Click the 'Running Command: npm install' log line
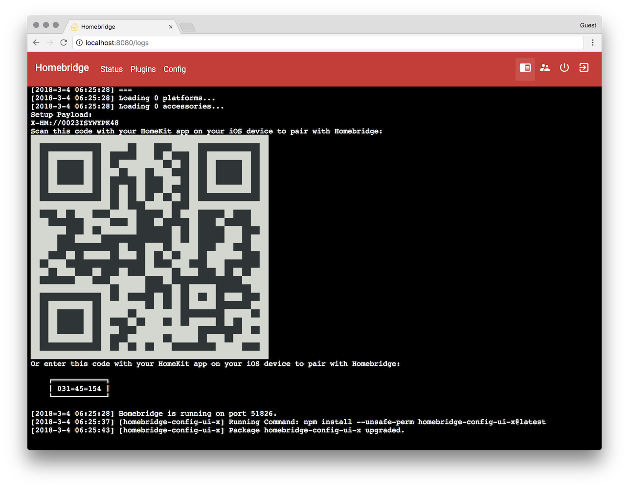629x489 pixels. click(x=288, y=422)
